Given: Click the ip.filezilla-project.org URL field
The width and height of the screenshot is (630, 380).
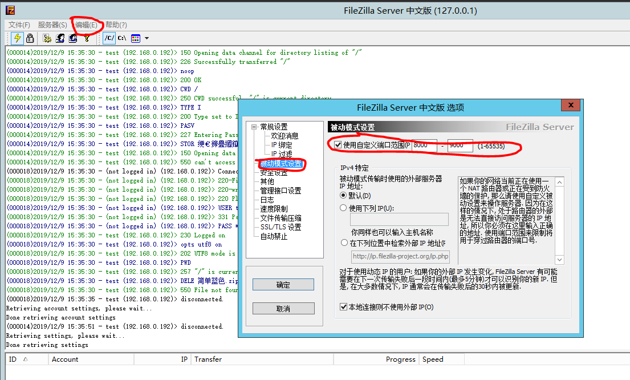Looking at the screenshot, I should click(x=401, y=256).
